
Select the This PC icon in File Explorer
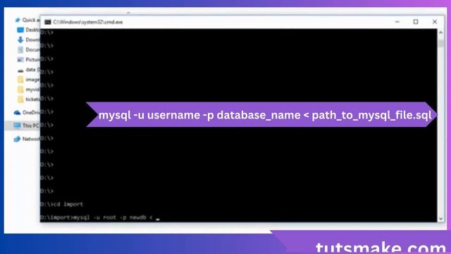(17, 126)
